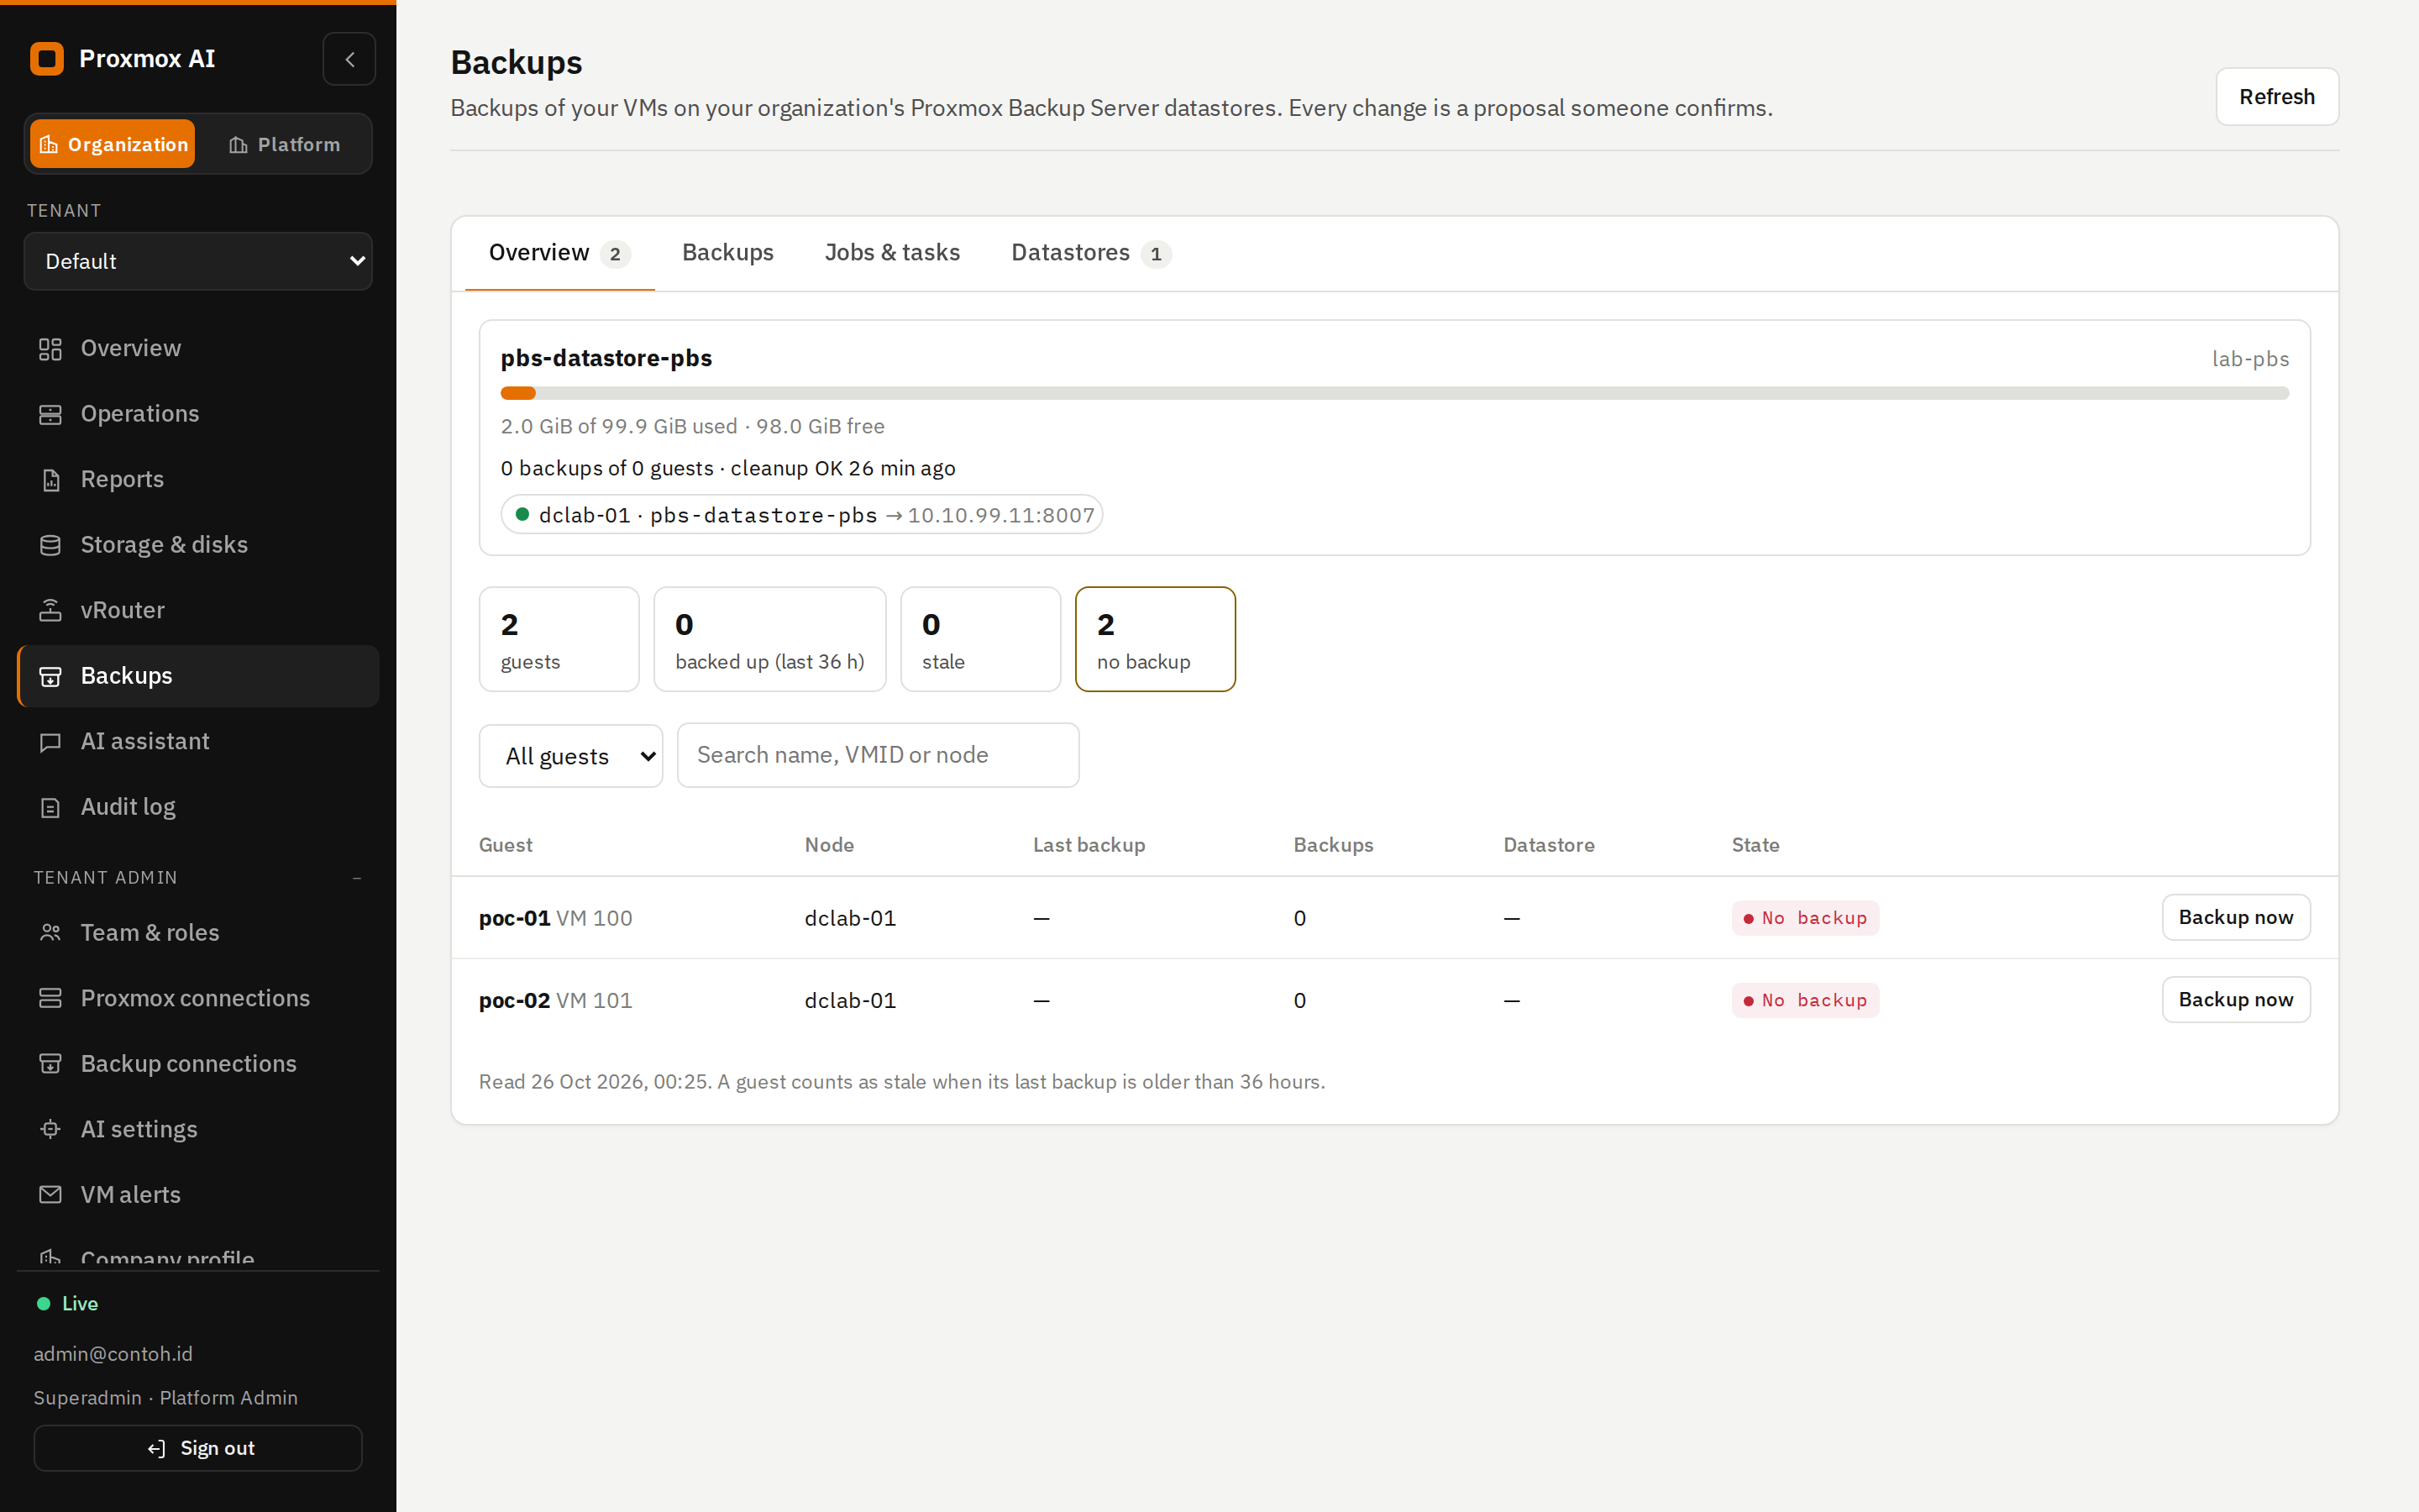Click the Proxmox AI logo icon

[x=47, y=59]
